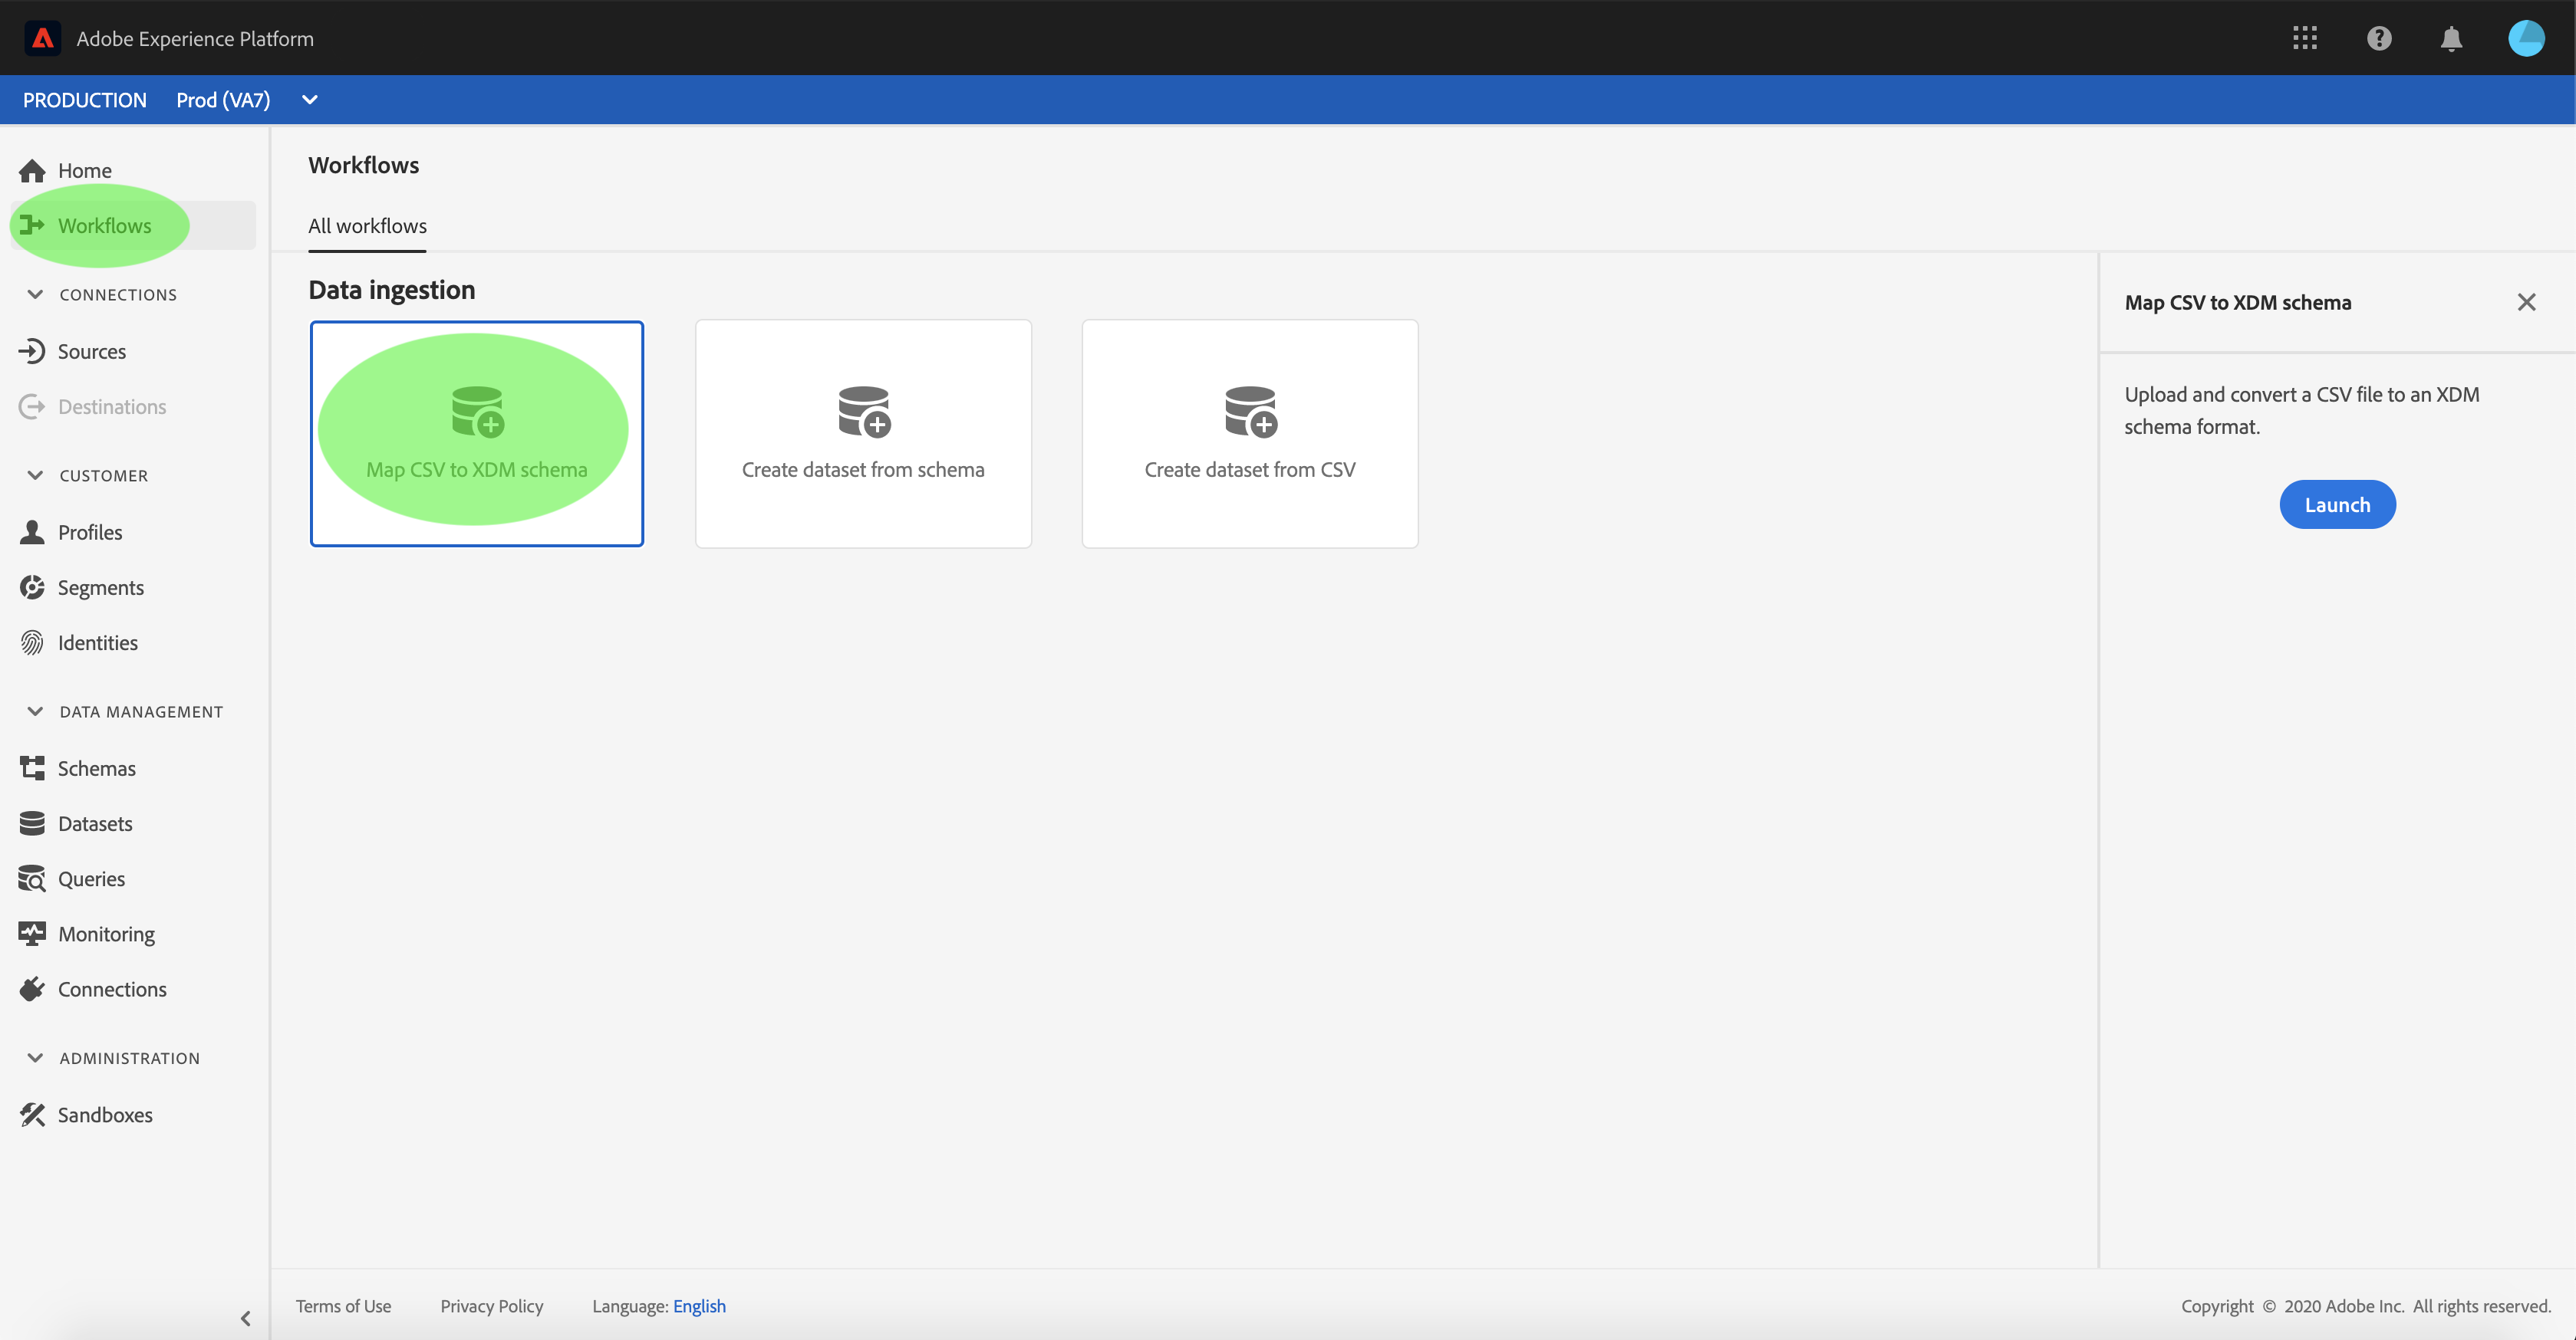This screenshot has width=2576, height=1340.
Task: Select Create dataset from schema card
Action: (x=863, y=432)
